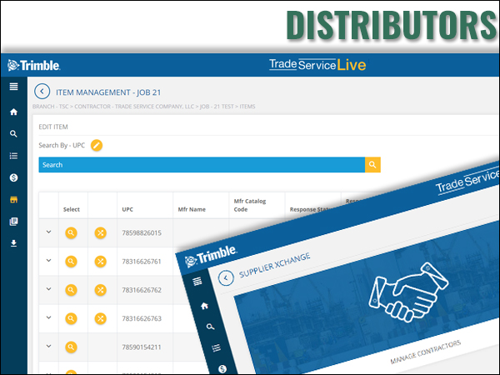
Task: Click the Edit Item section heading
Action: [53, 127]
